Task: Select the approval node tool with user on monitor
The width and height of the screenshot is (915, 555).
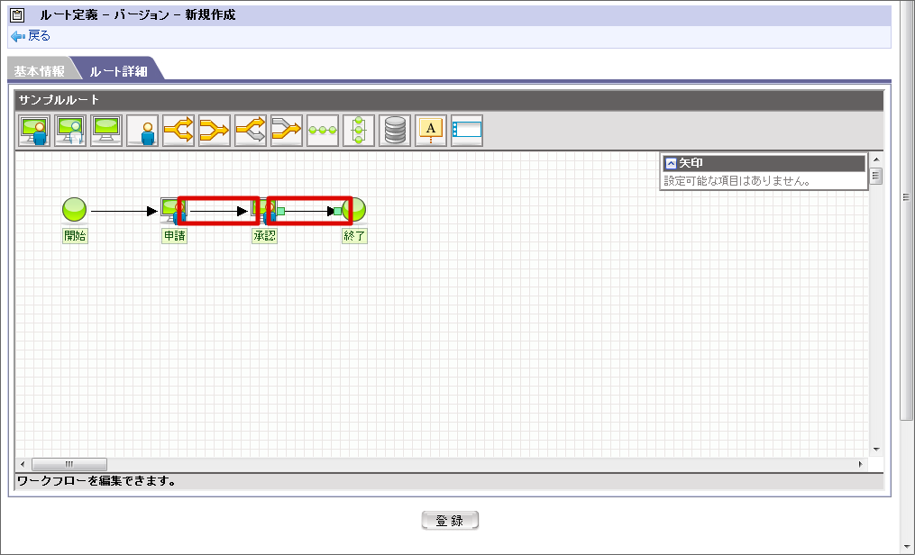Action: 34,131
